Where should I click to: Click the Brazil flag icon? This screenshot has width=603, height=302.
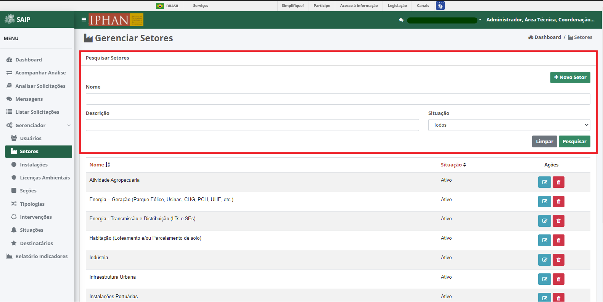(x=160, y=6)
